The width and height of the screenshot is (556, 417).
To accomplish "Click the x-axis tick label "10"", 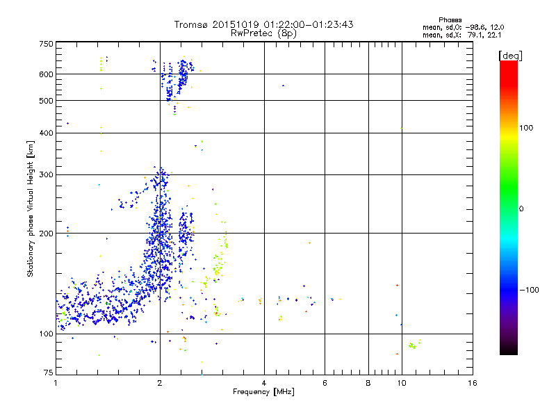I will 402,383.
